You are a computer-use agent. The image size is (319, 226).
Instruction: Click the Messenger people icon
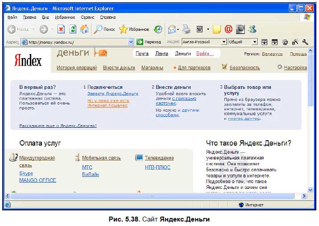(253, 29)
